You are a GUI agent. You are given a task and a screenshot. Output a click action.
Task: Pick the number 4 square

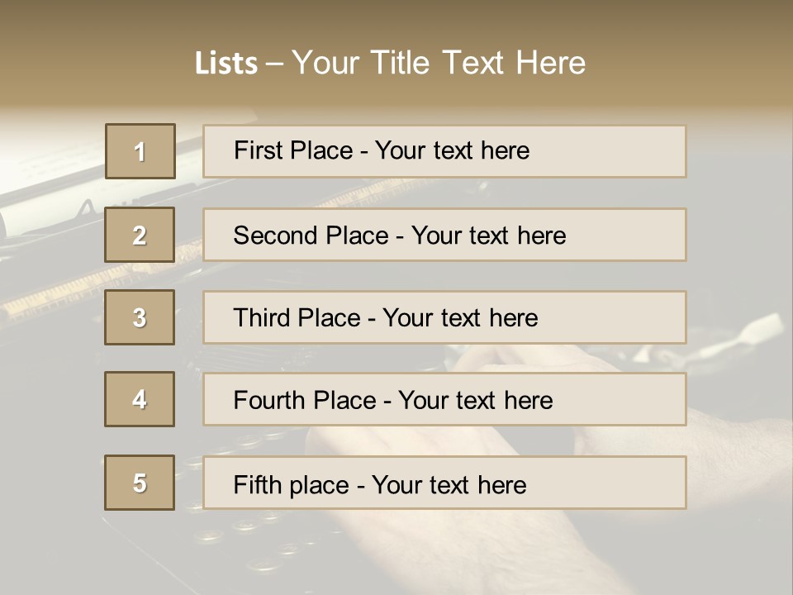(140, 399)
